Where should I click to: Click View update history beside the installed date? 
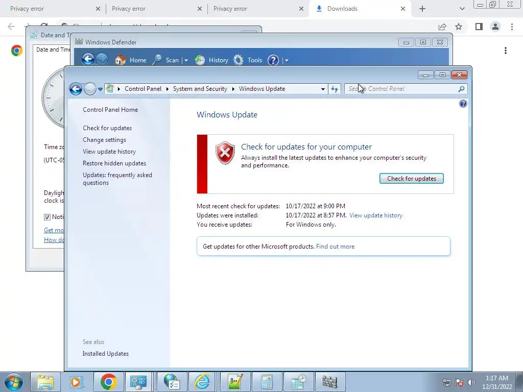(x=376, y=215)
